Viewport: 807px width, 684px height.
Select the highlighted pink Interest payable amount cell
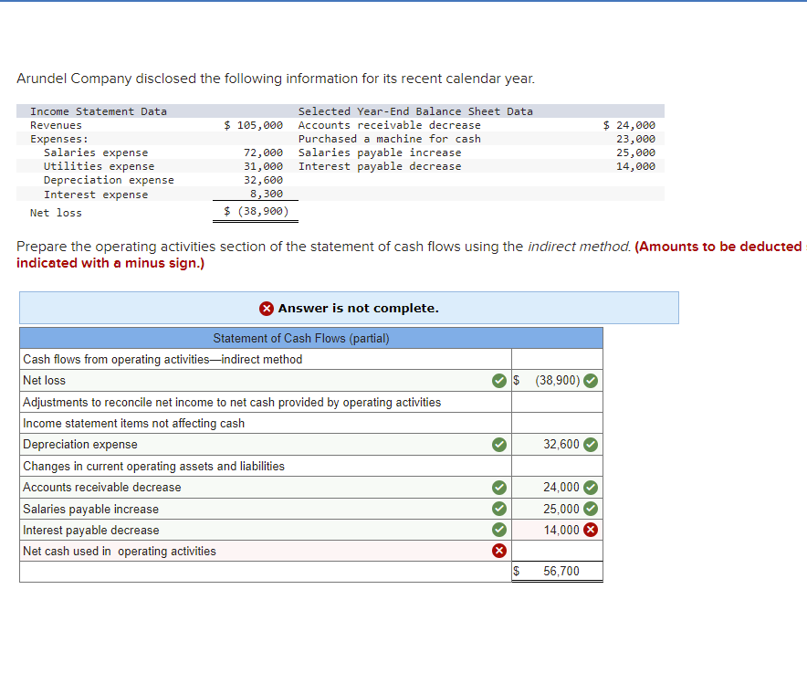click(557, 530)
